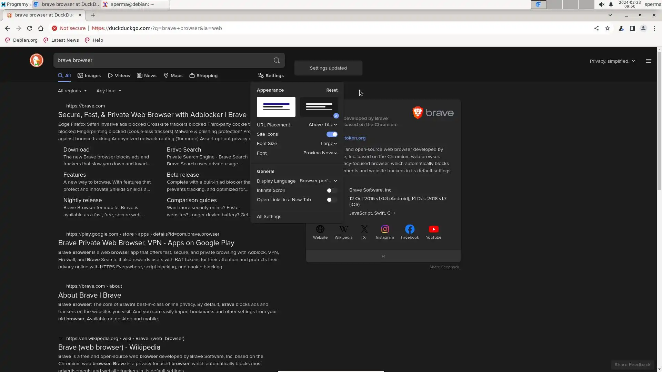
Task: Click the DuckDuckGo logo icon
Action: click(36, 60)
